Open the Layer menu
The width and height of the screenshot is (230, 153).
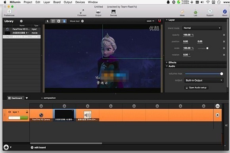[x=47, y=2]
